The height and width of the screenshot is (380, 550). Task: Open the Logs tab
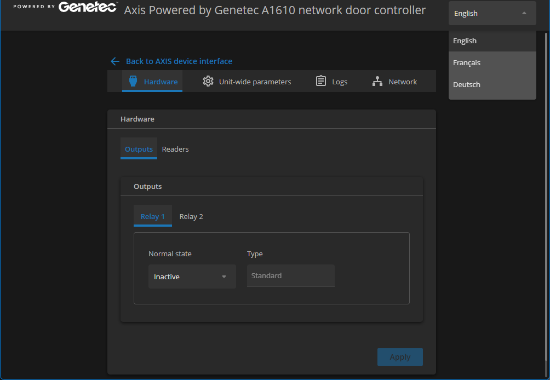pyautogui.click(x=331, y=82)
